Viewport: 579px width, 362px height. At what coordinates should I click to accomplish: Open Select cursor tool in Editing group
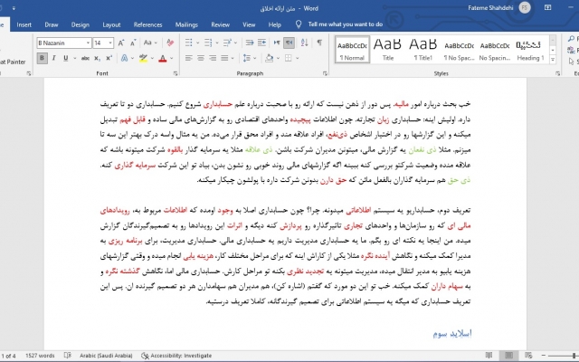click(572, 61)
